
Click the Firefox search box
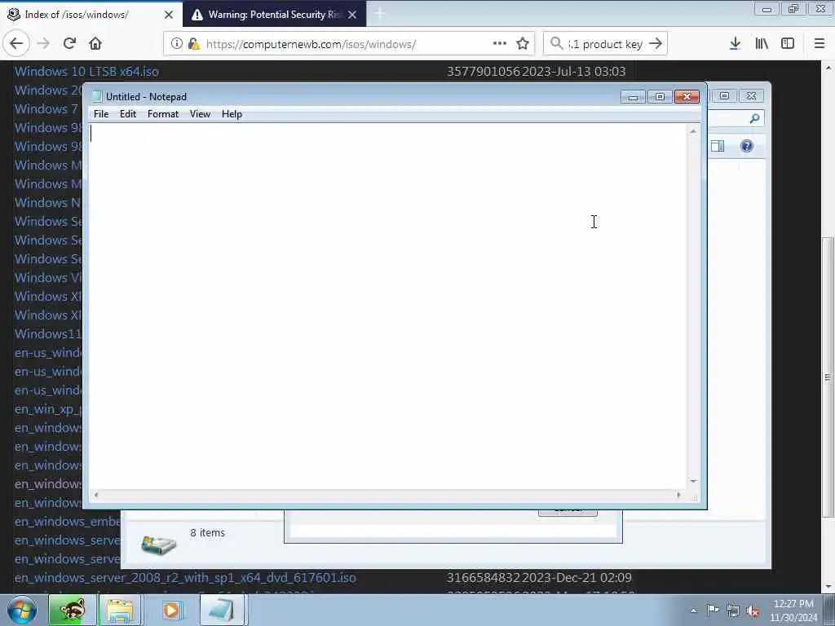605,44
